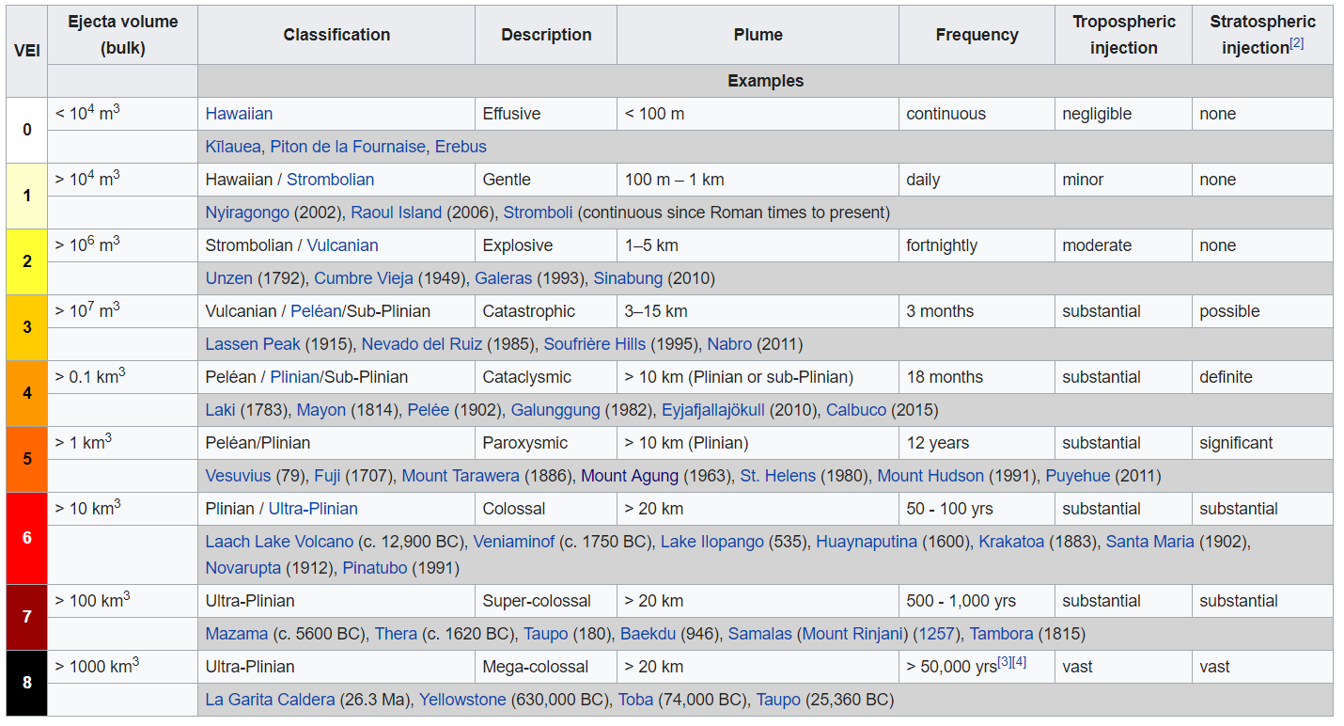Open the Yellowstone link
This screenshot has height=726, width=1344.
[x=462, y=700]
